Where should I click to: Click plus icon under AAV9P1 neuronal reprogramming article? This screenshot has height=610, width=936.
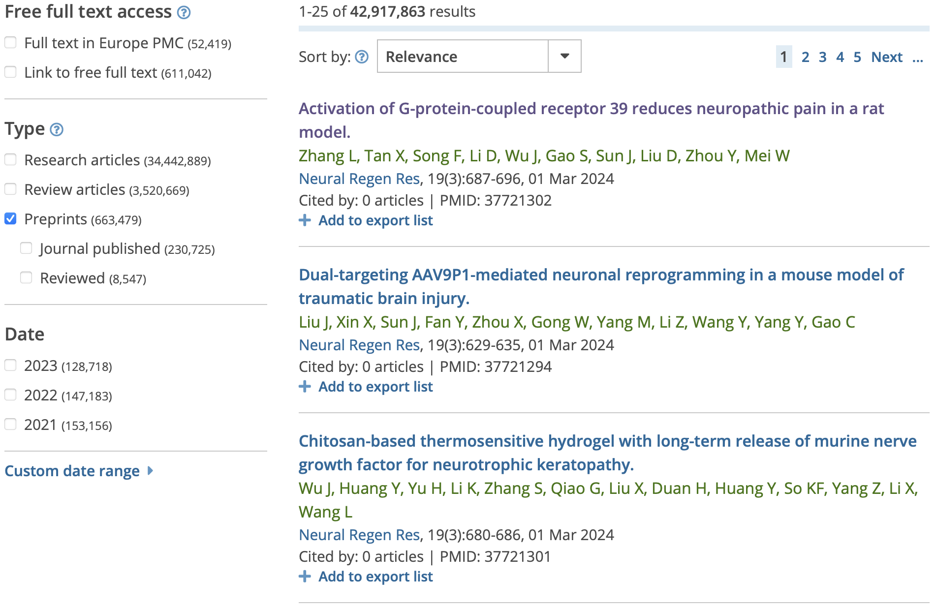click(305, 387)
